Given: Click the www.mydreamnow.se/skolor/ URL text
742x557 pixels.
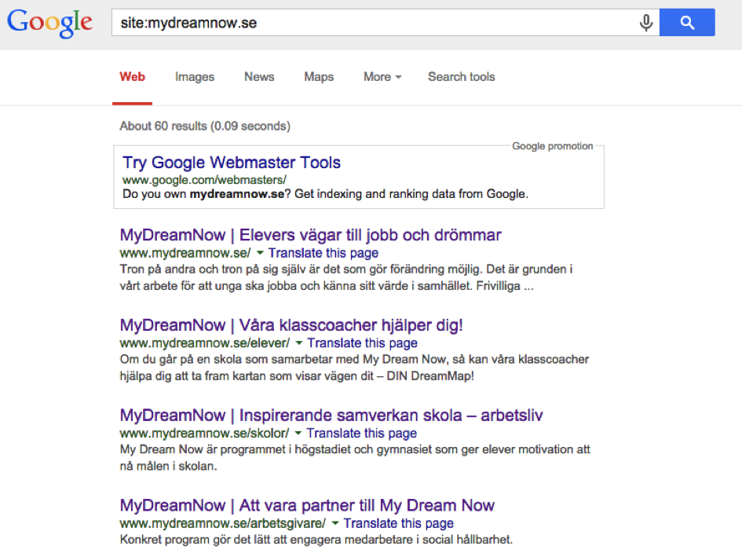Looking at the screenshot, I should (204, 433).
